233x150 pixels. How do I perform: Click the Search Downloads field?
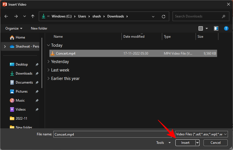[x=201, y=16]
